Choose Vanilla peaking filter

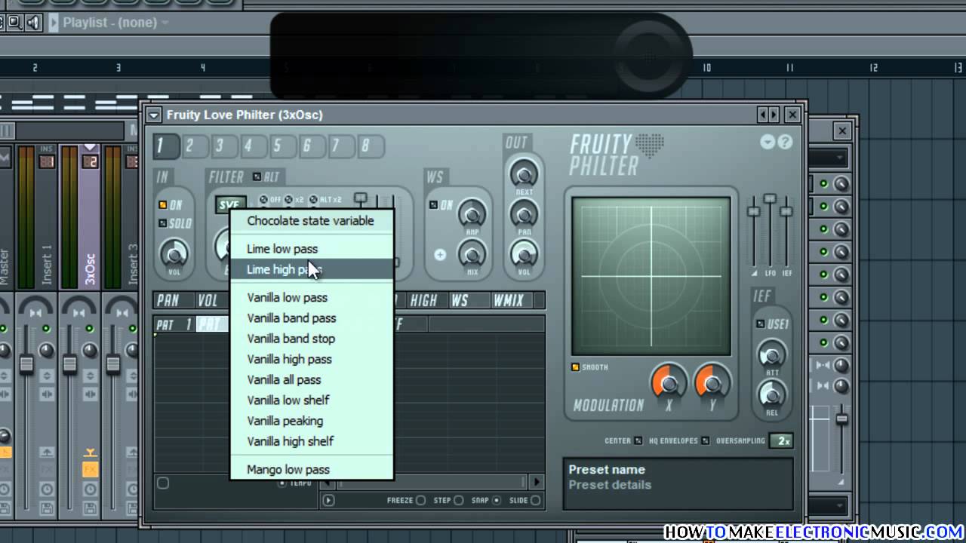tap(312, 421)
